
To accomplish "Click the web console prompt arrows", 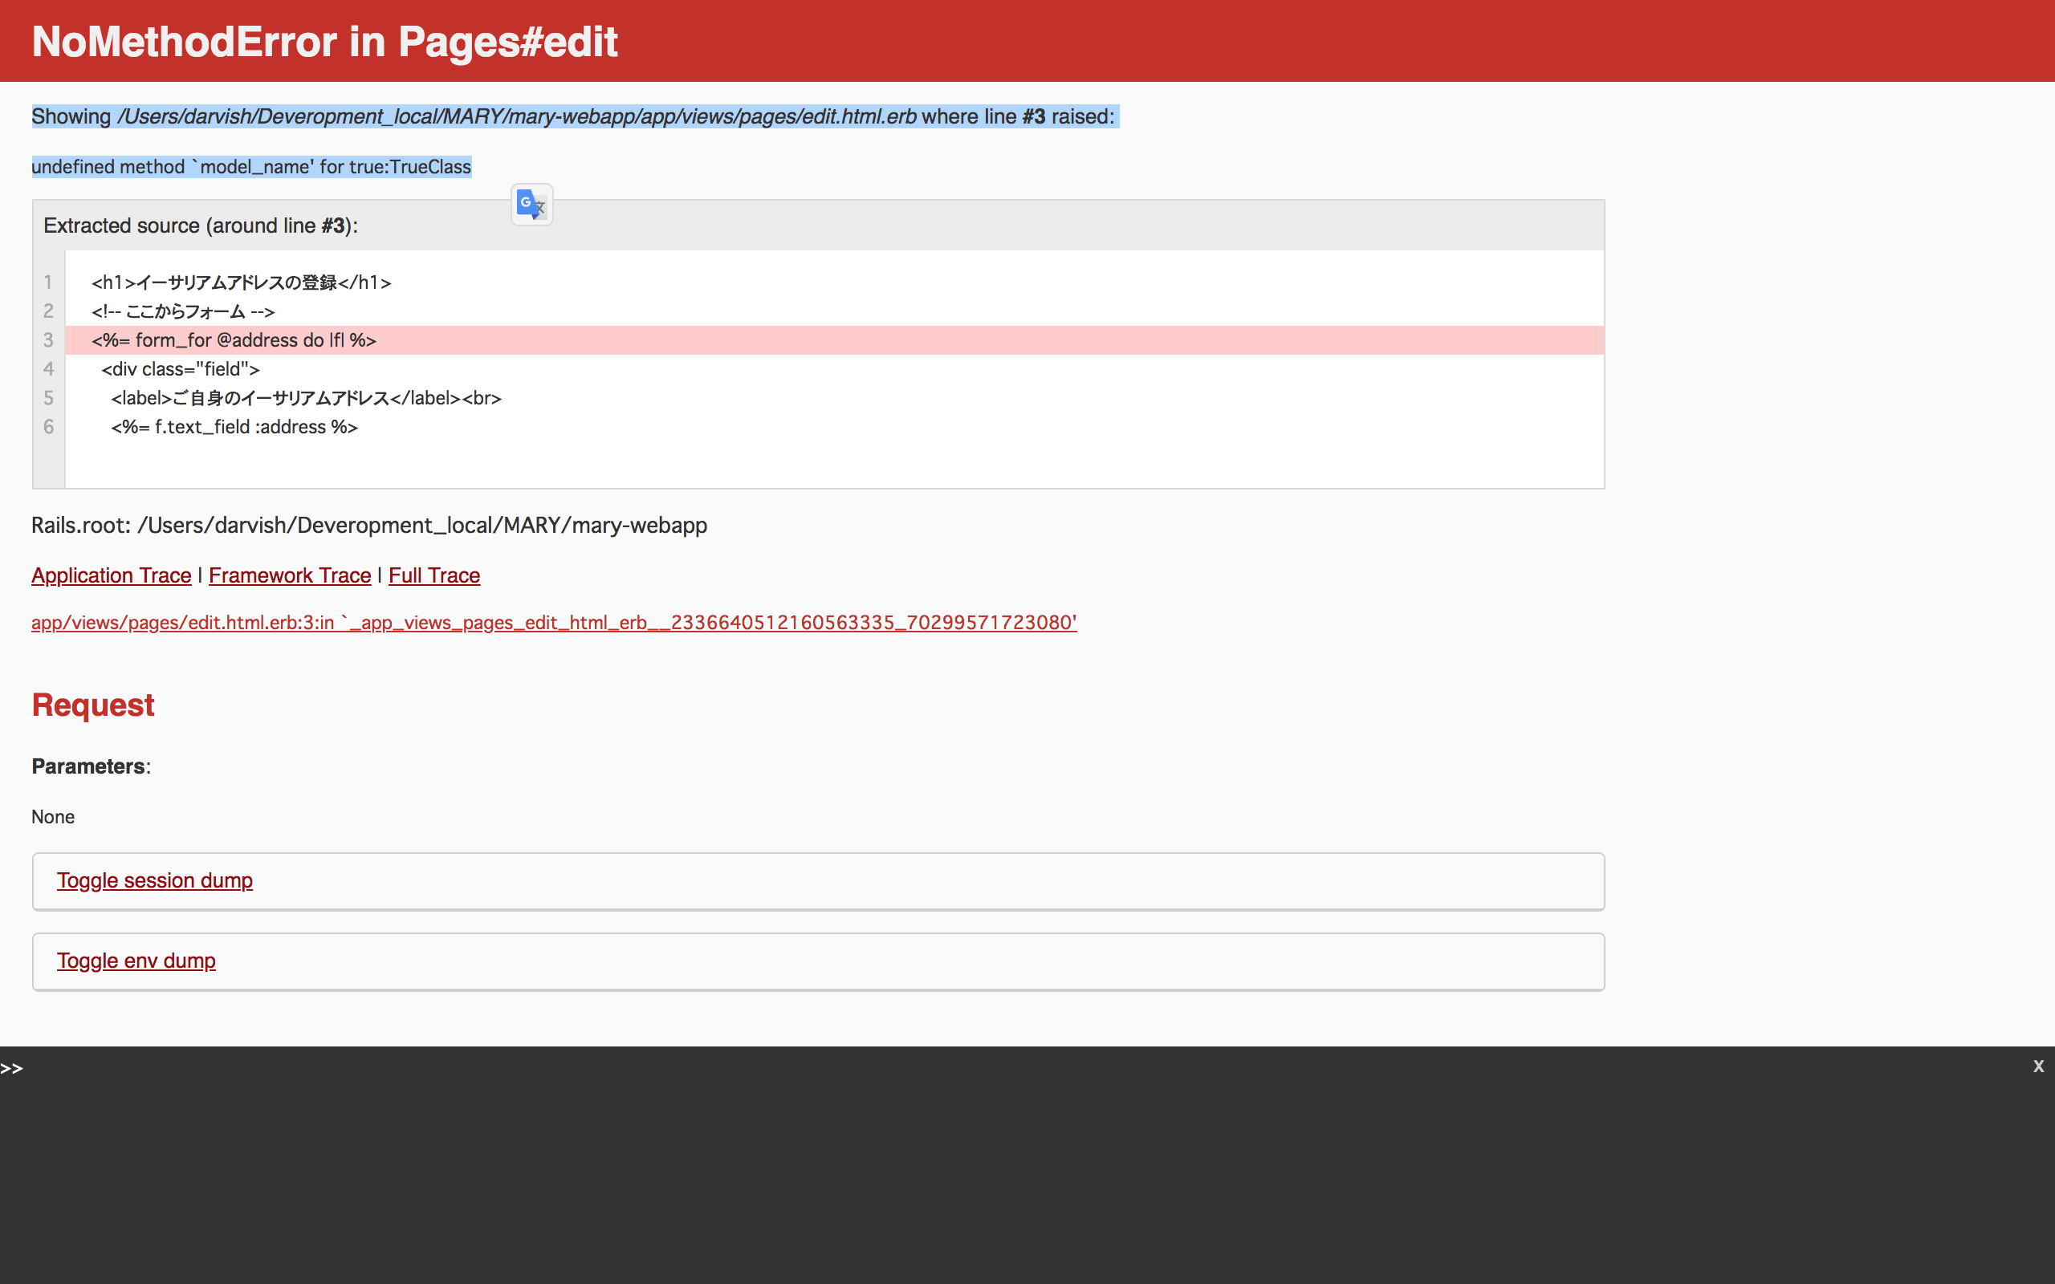I will [x=12, y=1068].
